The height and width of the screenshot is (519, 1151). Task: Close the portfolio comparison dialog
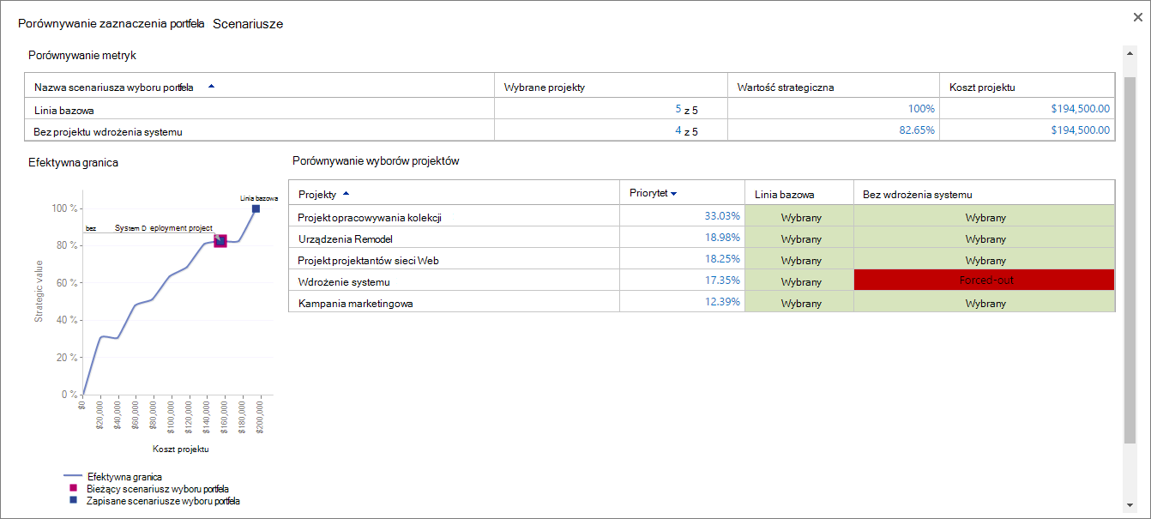(x=1137, y=17)
